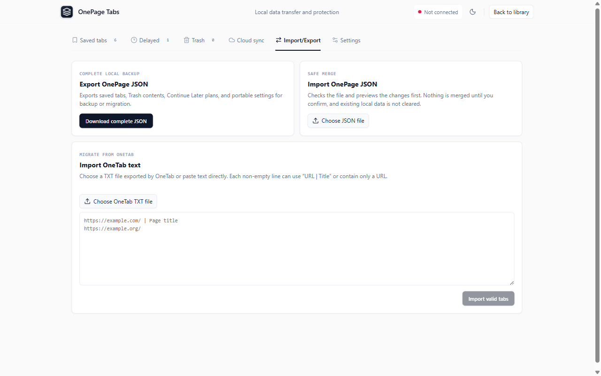Click the OnePage Tabs title text
Screen dimensions: 601x376
[x=99, y=12]
